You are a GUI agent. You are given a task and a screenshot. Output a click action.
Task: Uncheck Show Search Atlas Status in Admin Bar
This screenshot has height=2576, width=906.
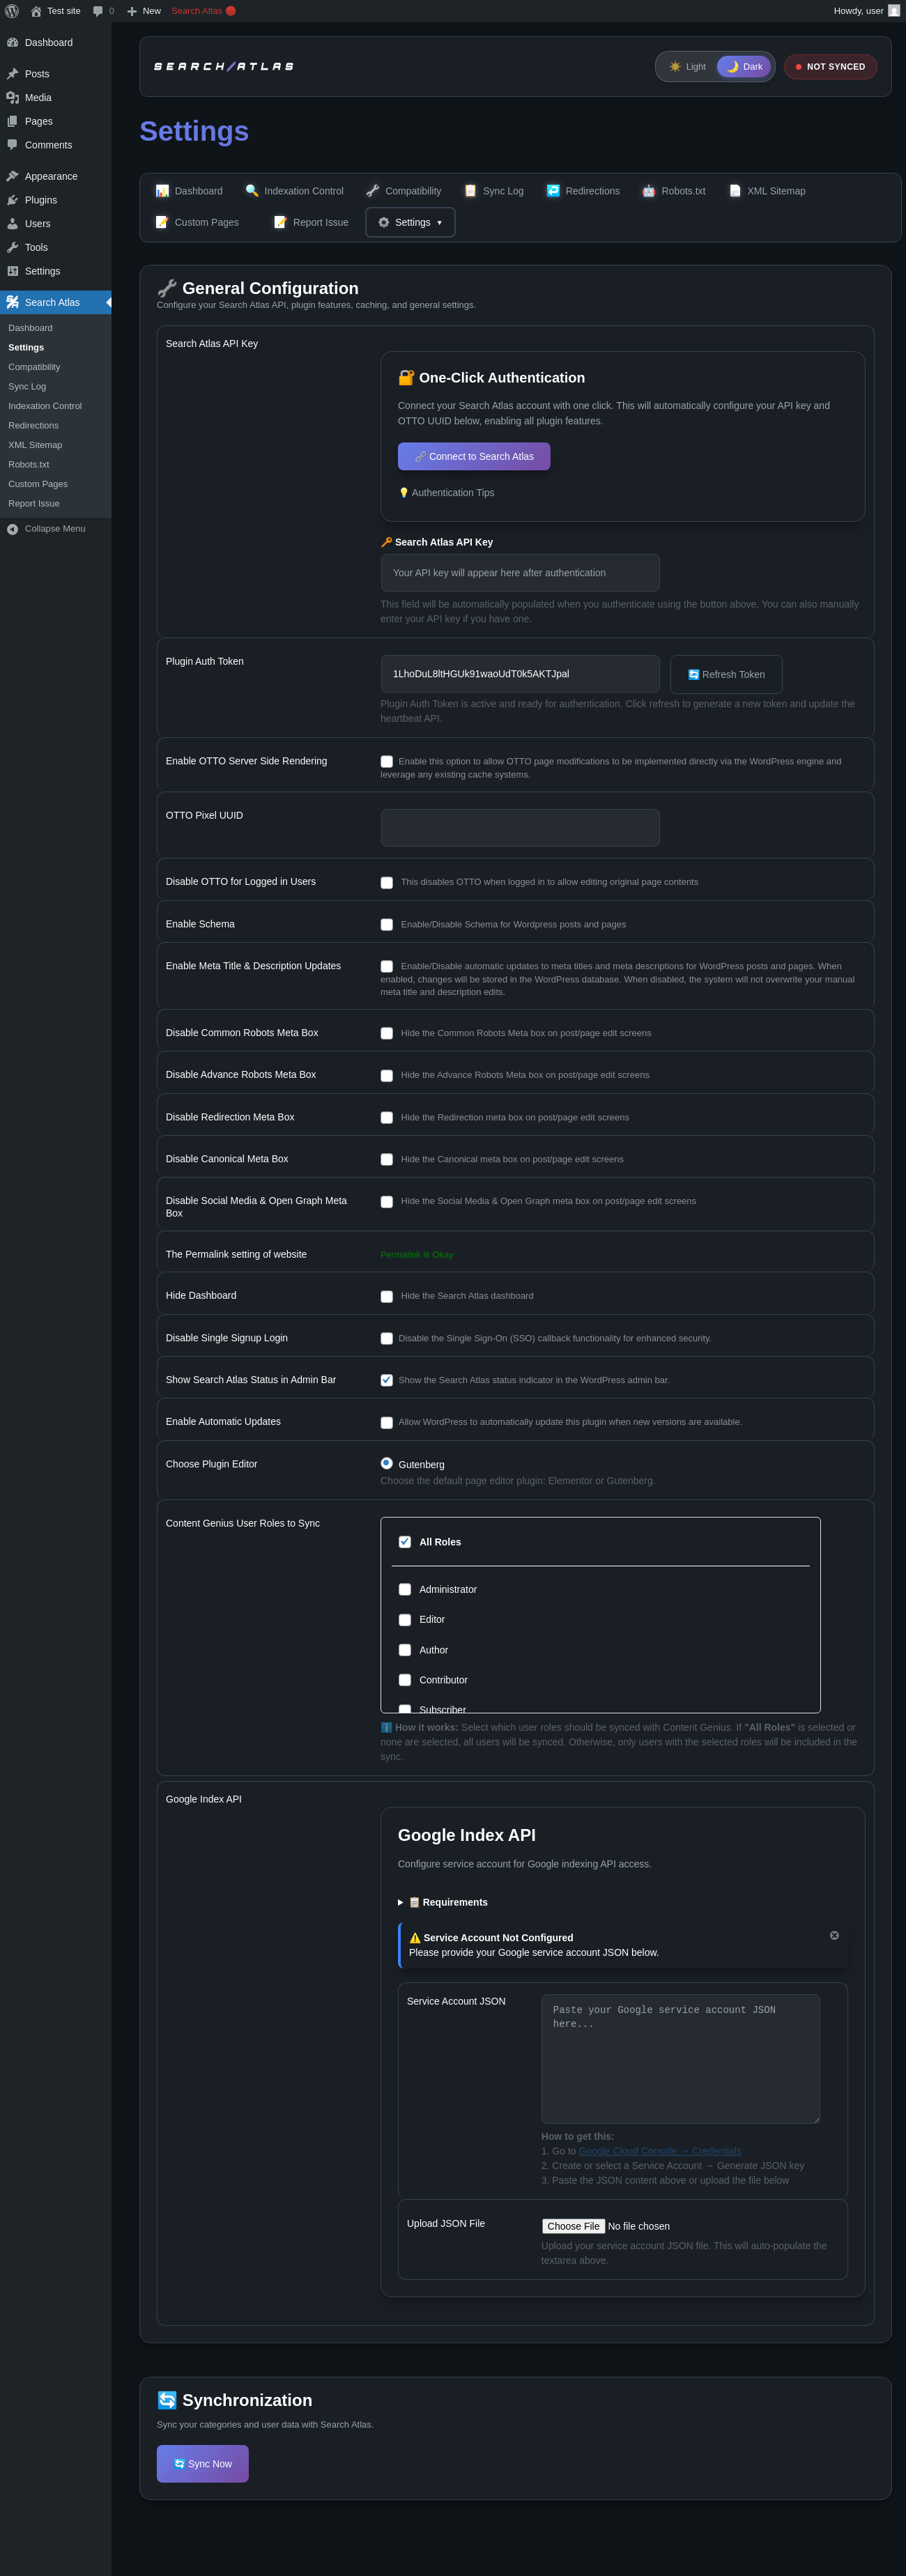pos(387,1380)
